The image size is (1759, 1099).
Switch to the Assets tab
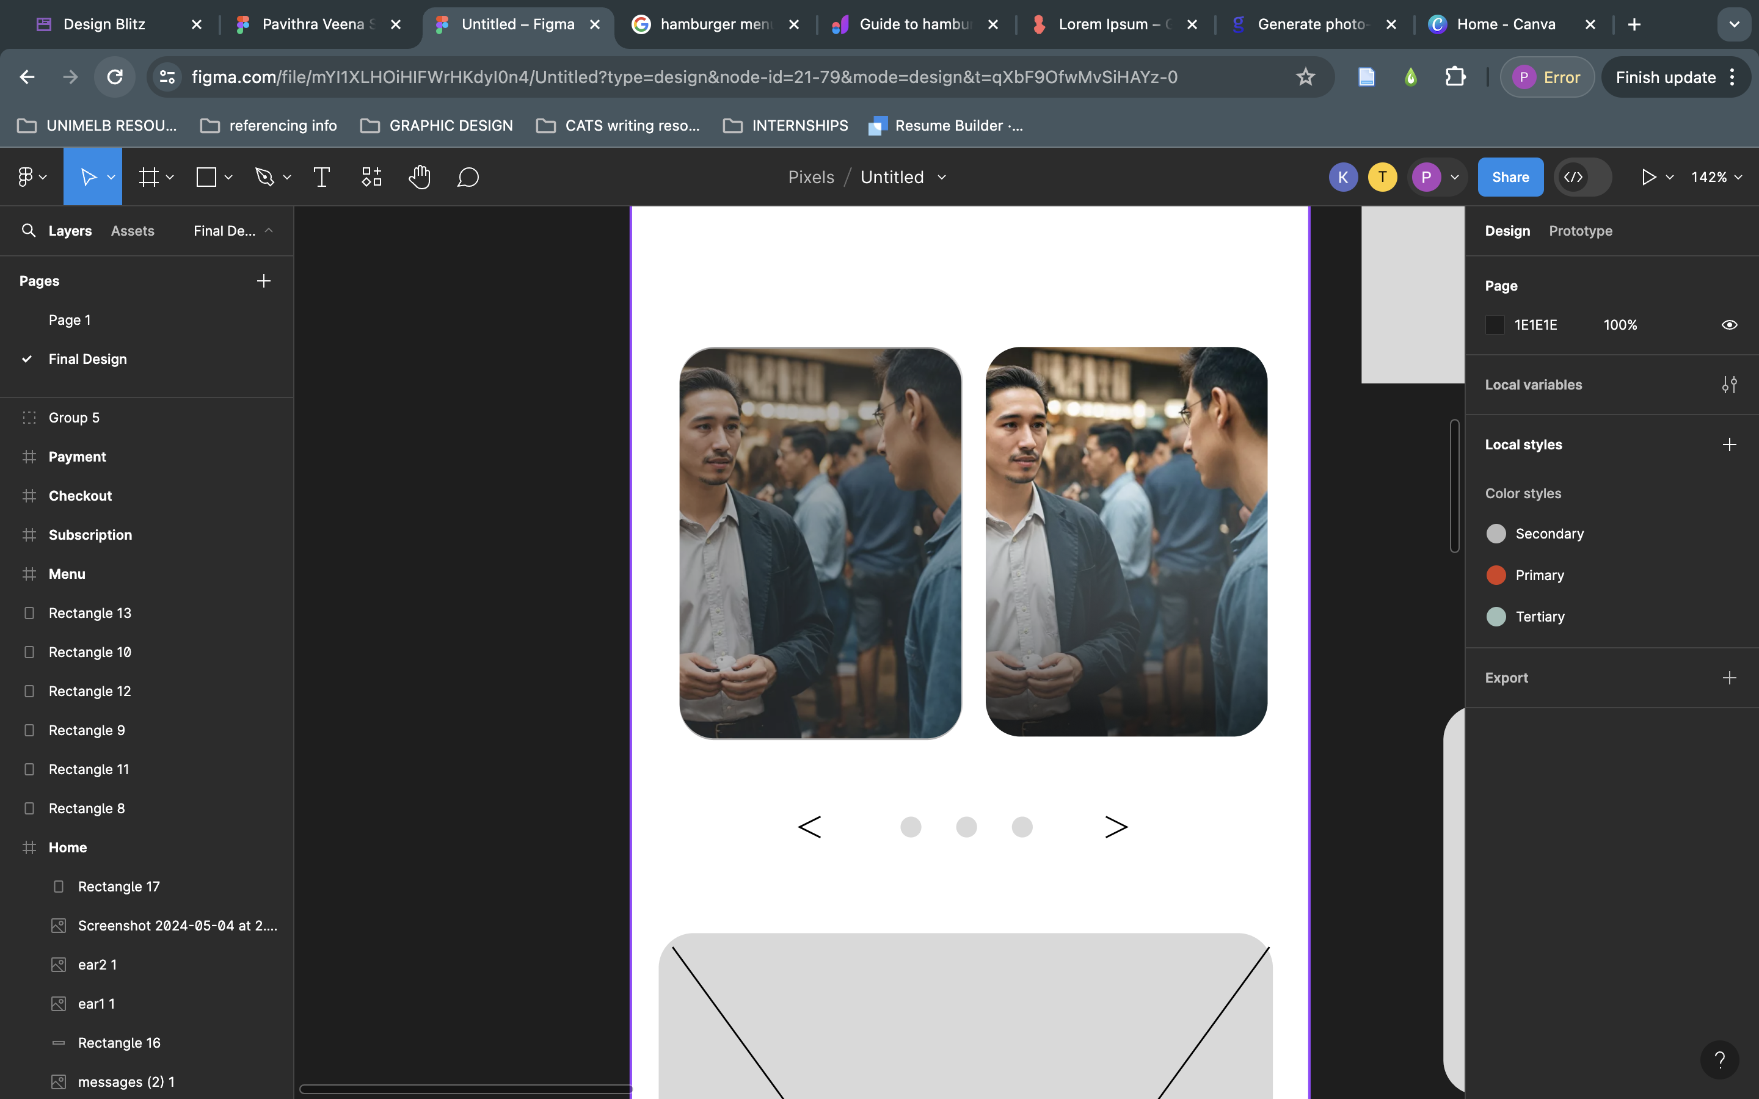[133, 230]
